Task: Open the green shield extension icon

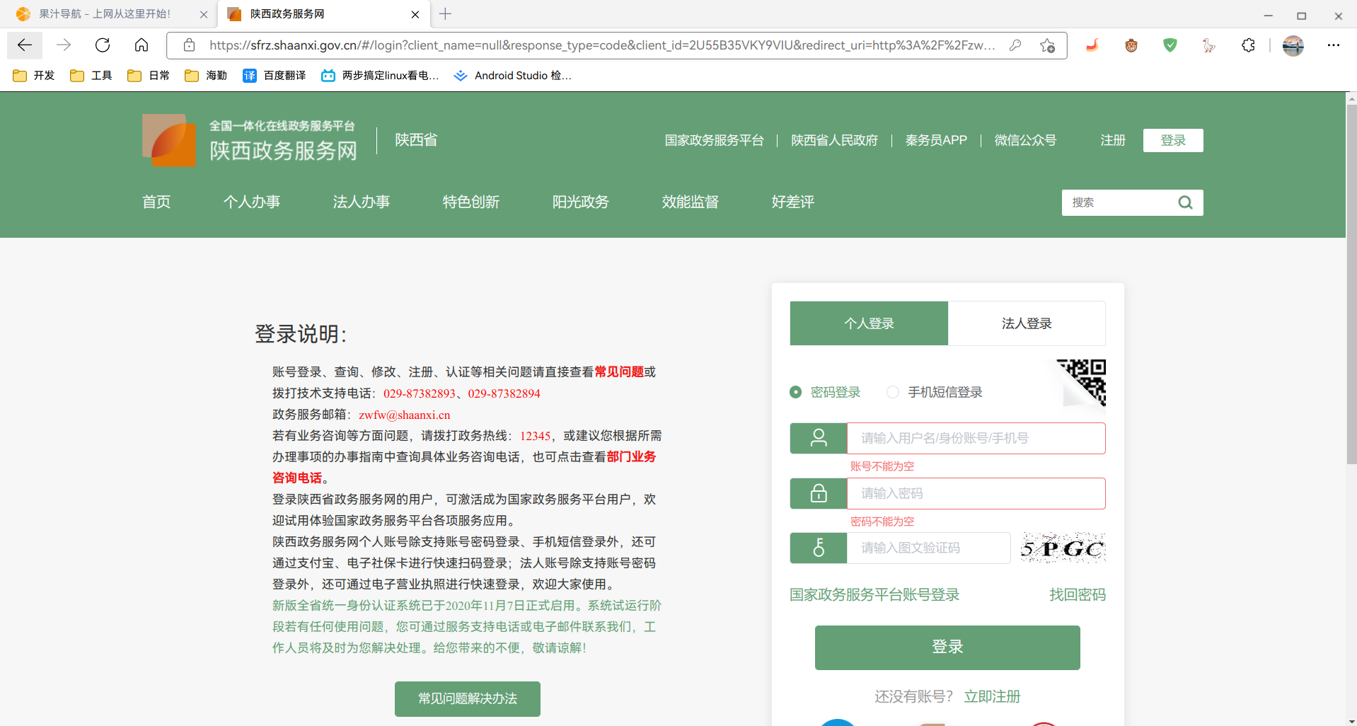Action: [x=1170, y=45]
